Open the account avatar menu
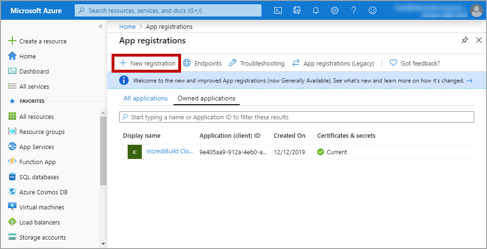Viewport: 487px width, 249px height. pyautogui.click(x=477, y=10)
